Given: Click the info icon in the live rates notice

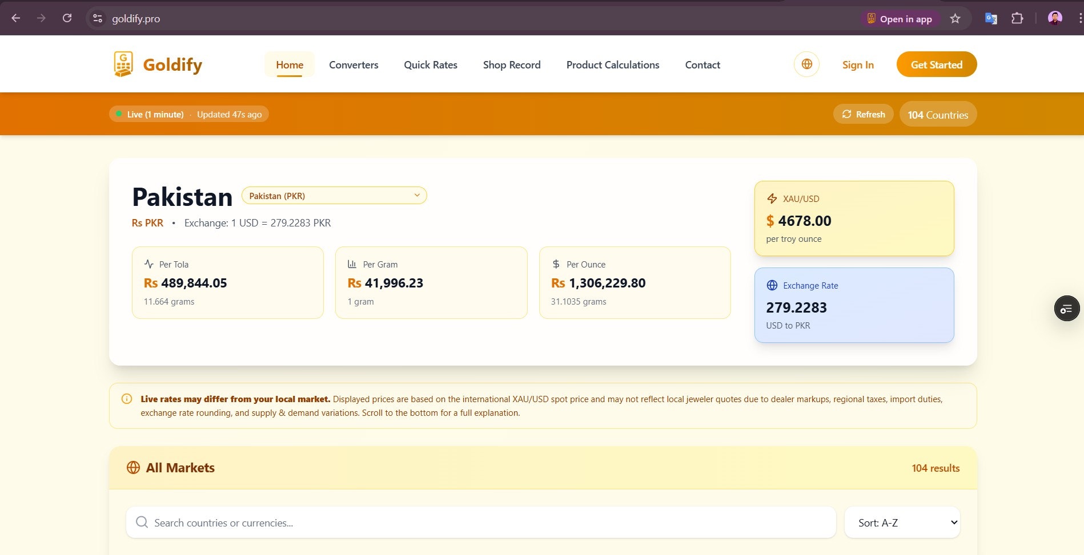Looking at the screenshot, I should (x=127, y=399).
